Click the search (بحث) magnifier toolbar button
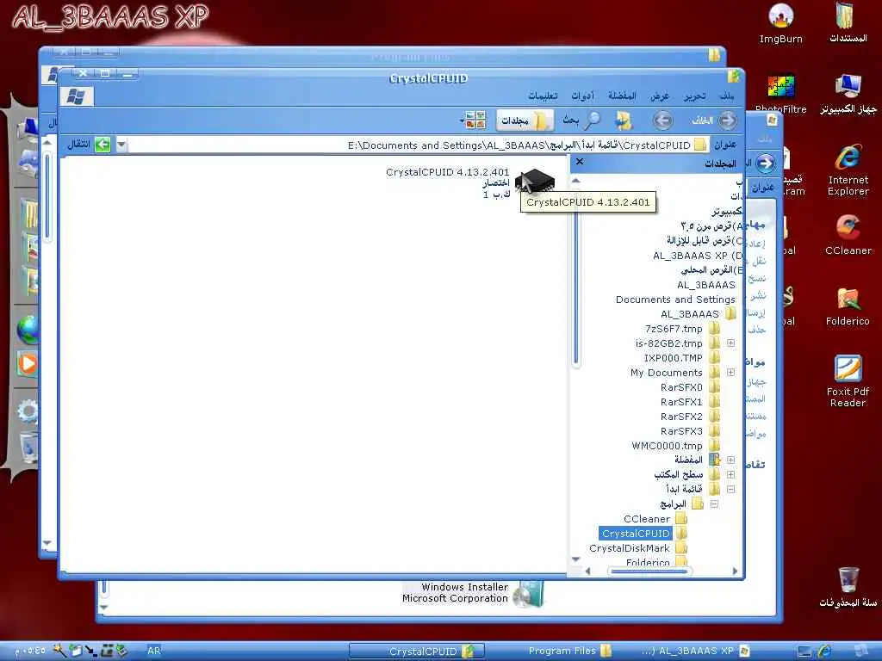The width and height of the screenshot is (882, 661). tap(582, 120)
